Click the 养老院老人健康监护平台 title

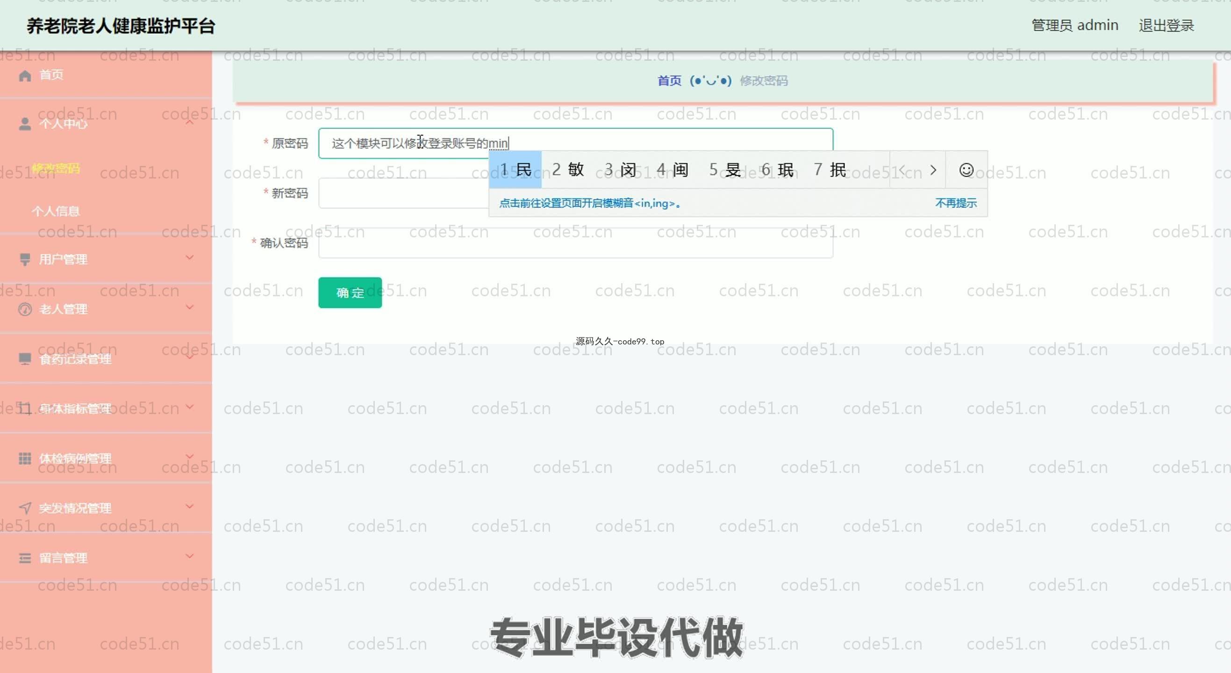coord(121,26)
